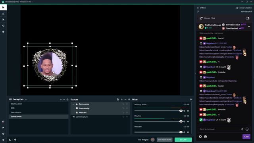Open Mixer advanced audio settings gear

pyautogui.click(x=191, y=99)
